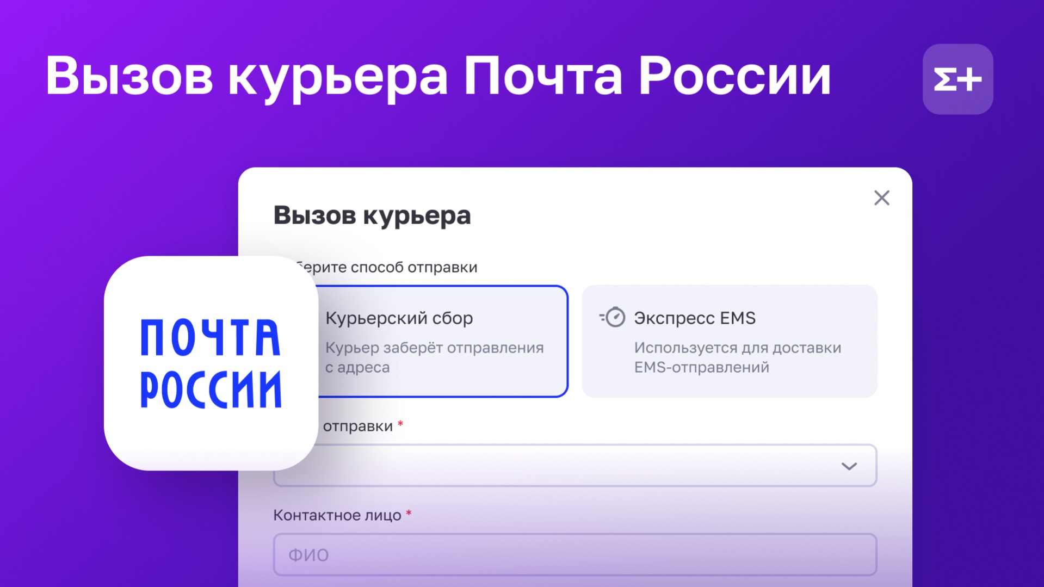Click the Контактное лицо label

[337, 515]
